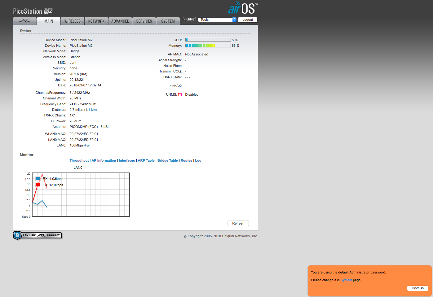Follow the System link in the warning
The height and width of the screenshot is (297, 433).
346,280
